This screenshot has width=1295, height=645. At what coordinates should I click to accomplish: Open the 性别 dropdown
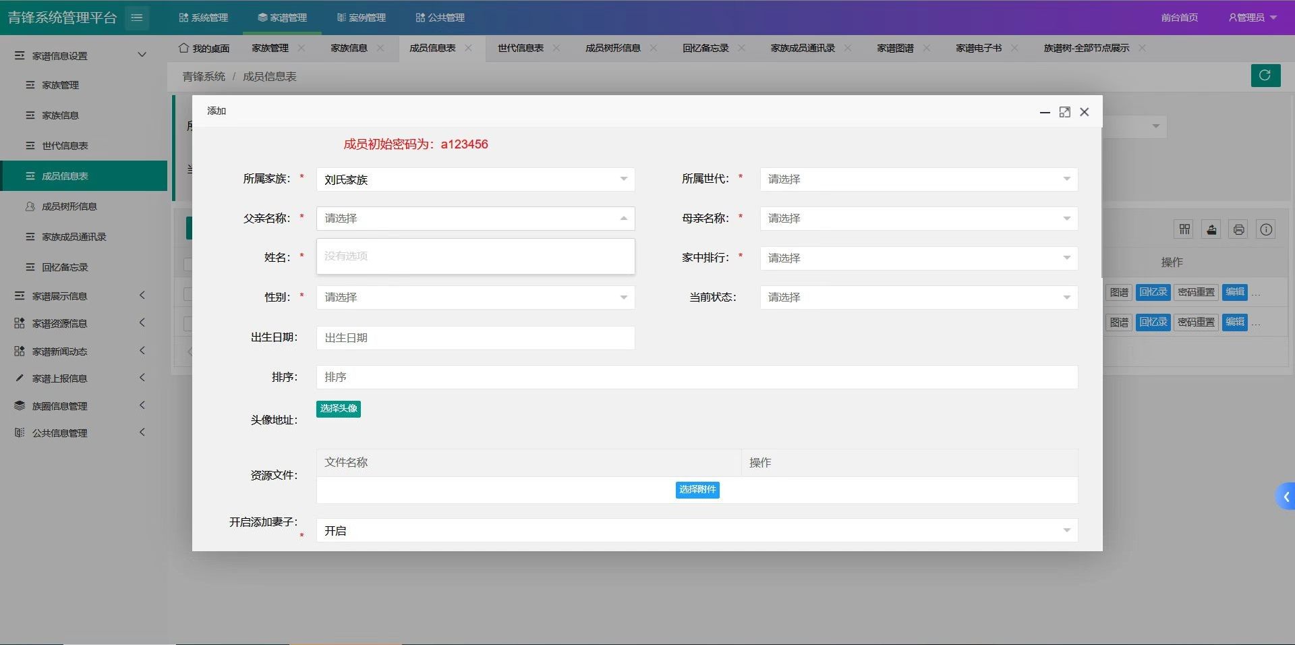475,298
